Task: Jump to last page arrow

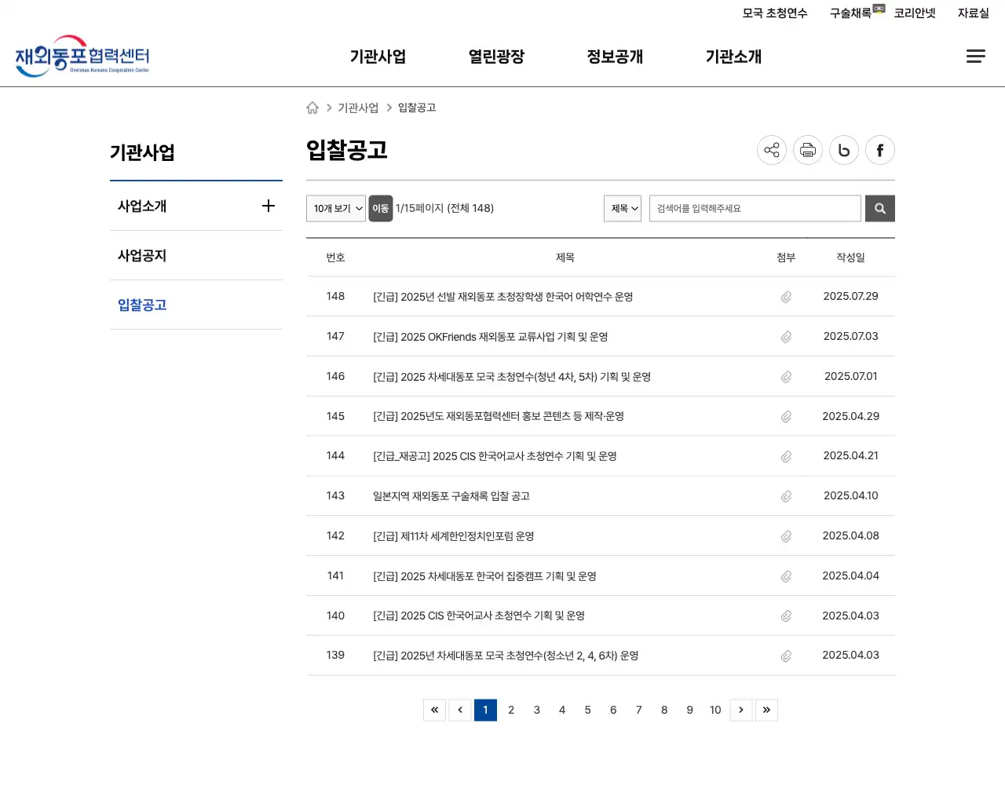Action: pos(766,710)
